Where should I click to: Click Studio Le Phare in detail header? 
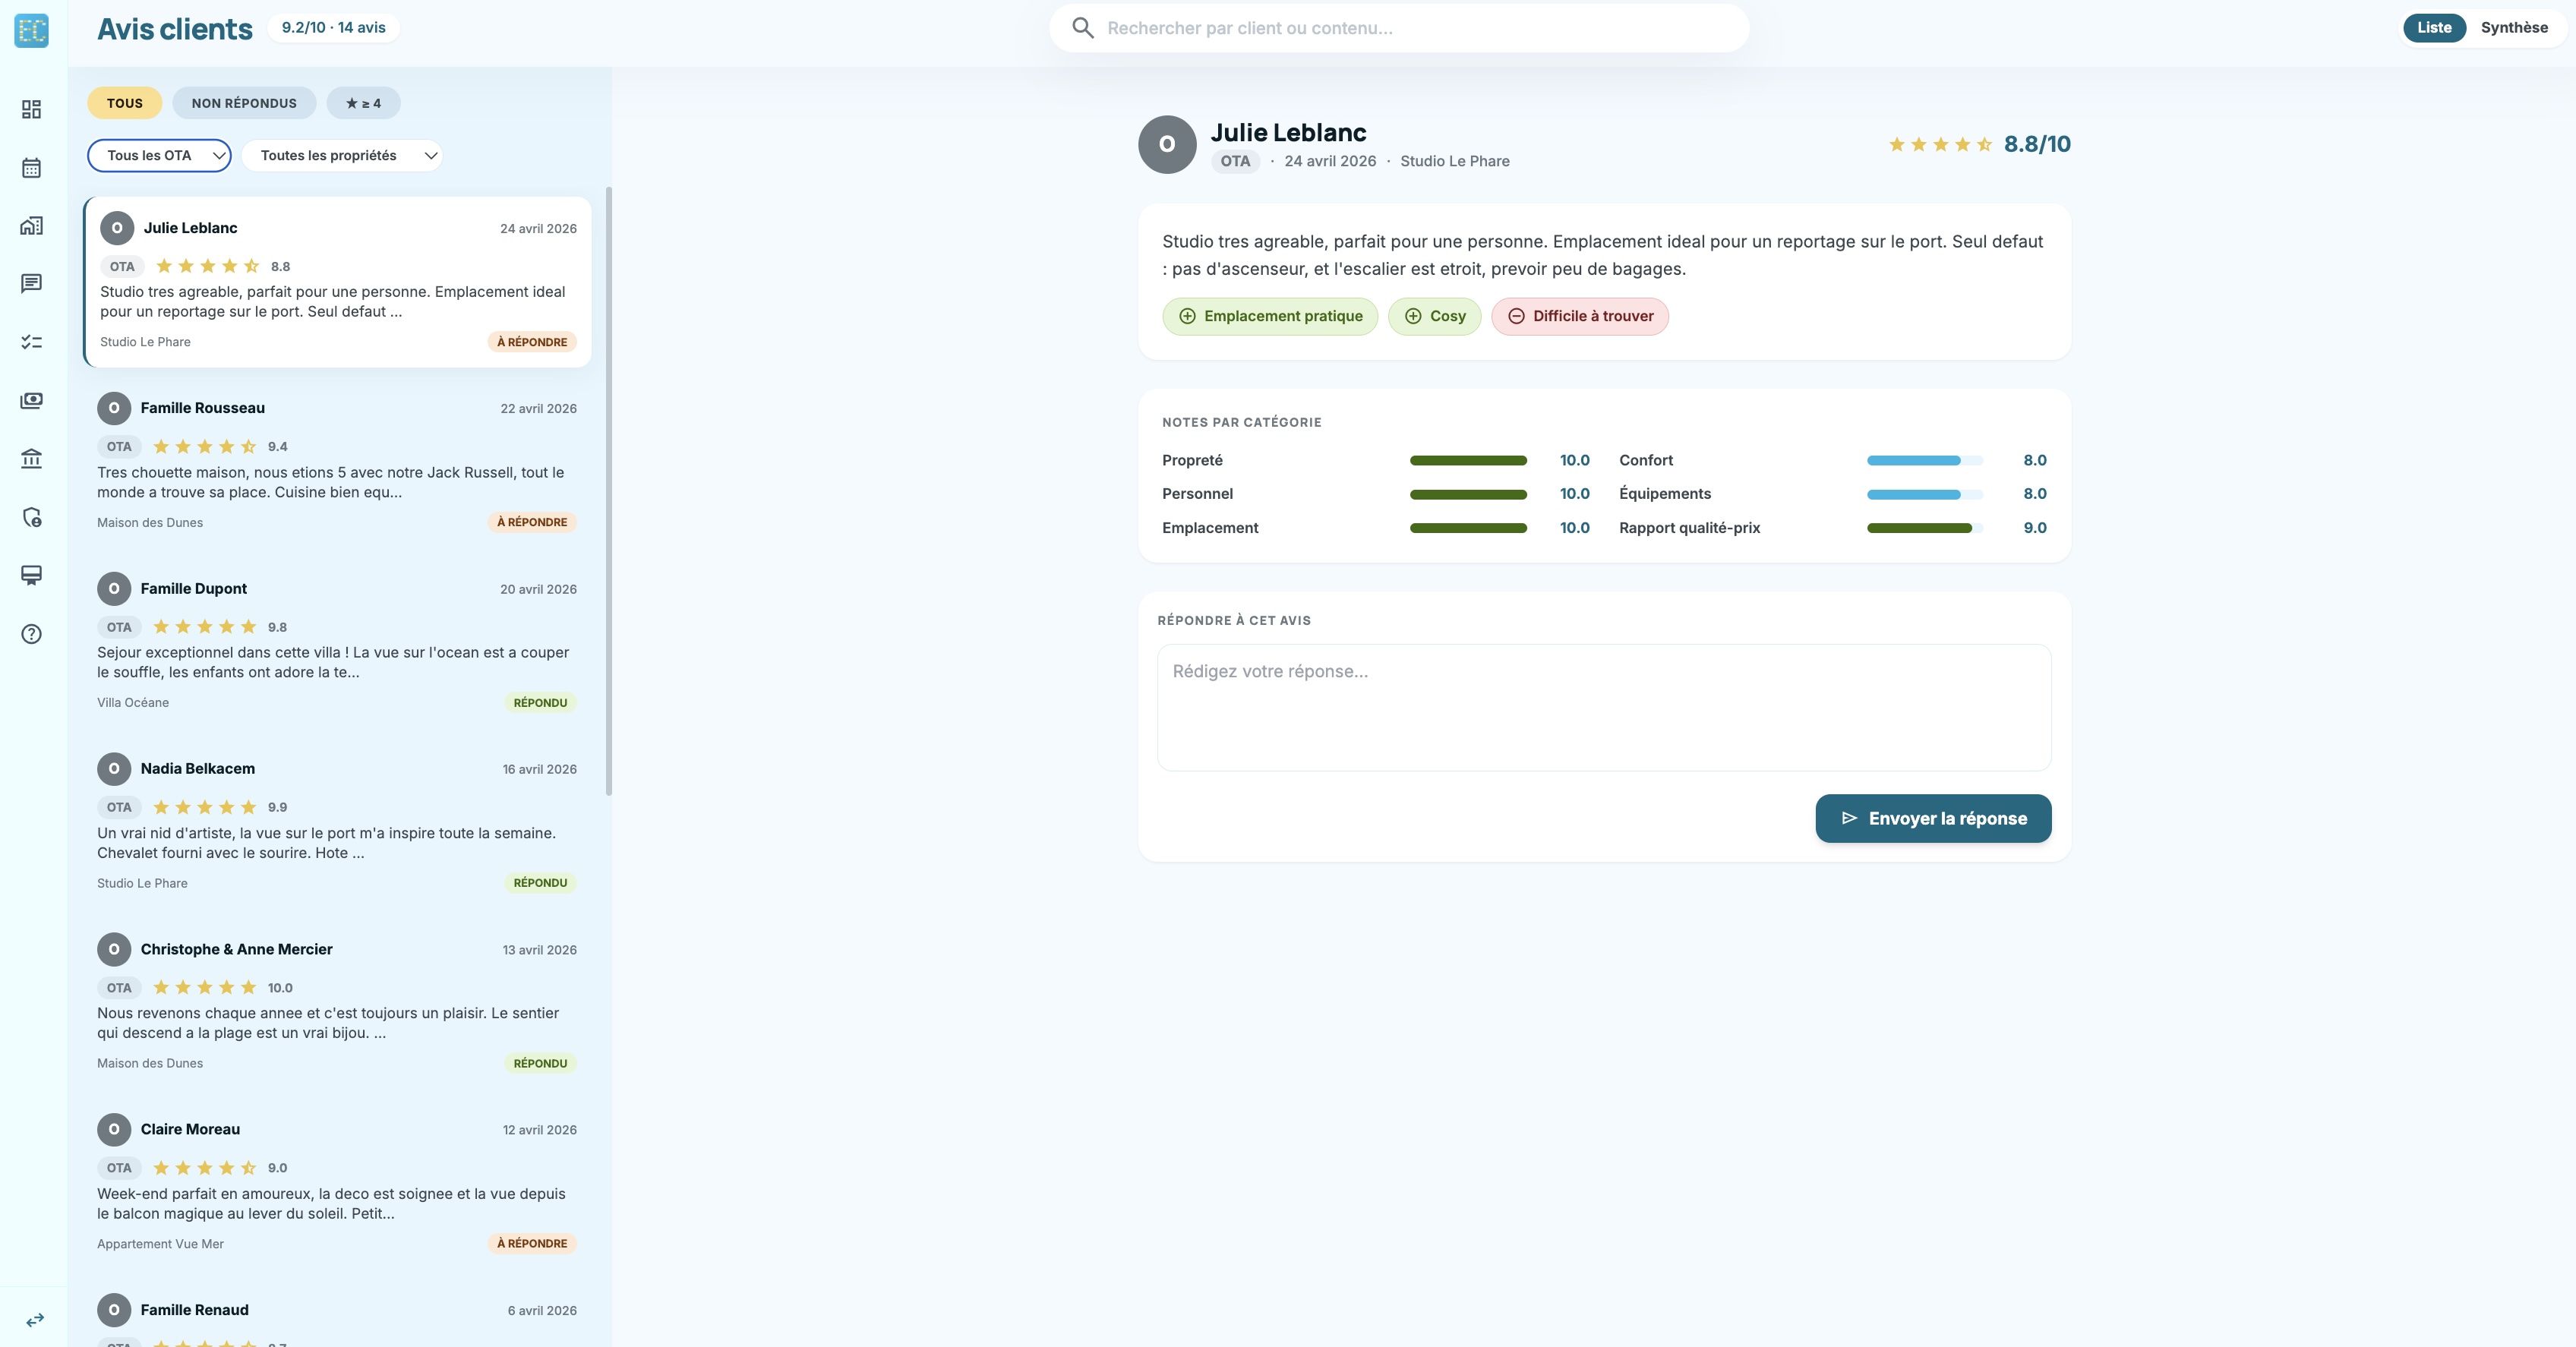click(x=1455, y=161)
